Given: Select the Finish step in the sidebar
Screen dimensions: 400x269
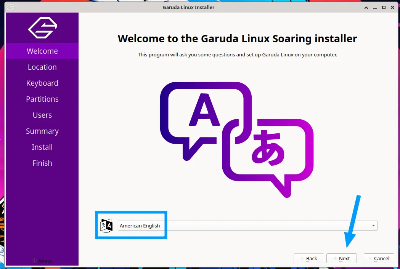Looking at the screenshot, I should coord(42,163).
